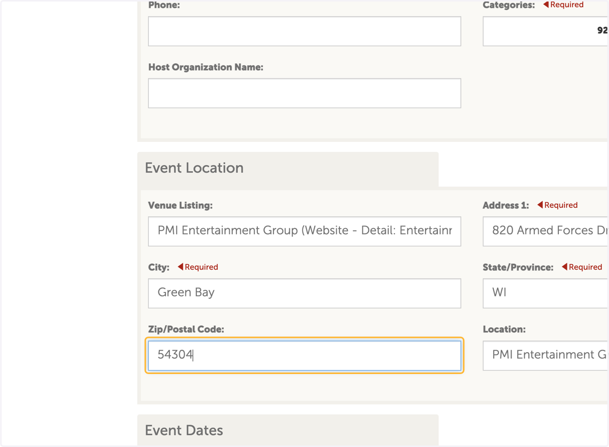This screenshot has width=609, height=447.
Task: Click the Venue Listing label
Action: pos(180,205)
